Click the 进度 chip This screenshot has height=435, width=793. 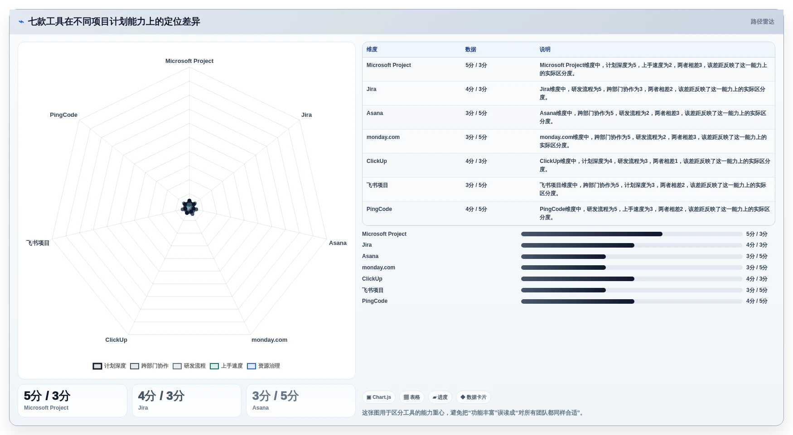[x=440, y=397]
